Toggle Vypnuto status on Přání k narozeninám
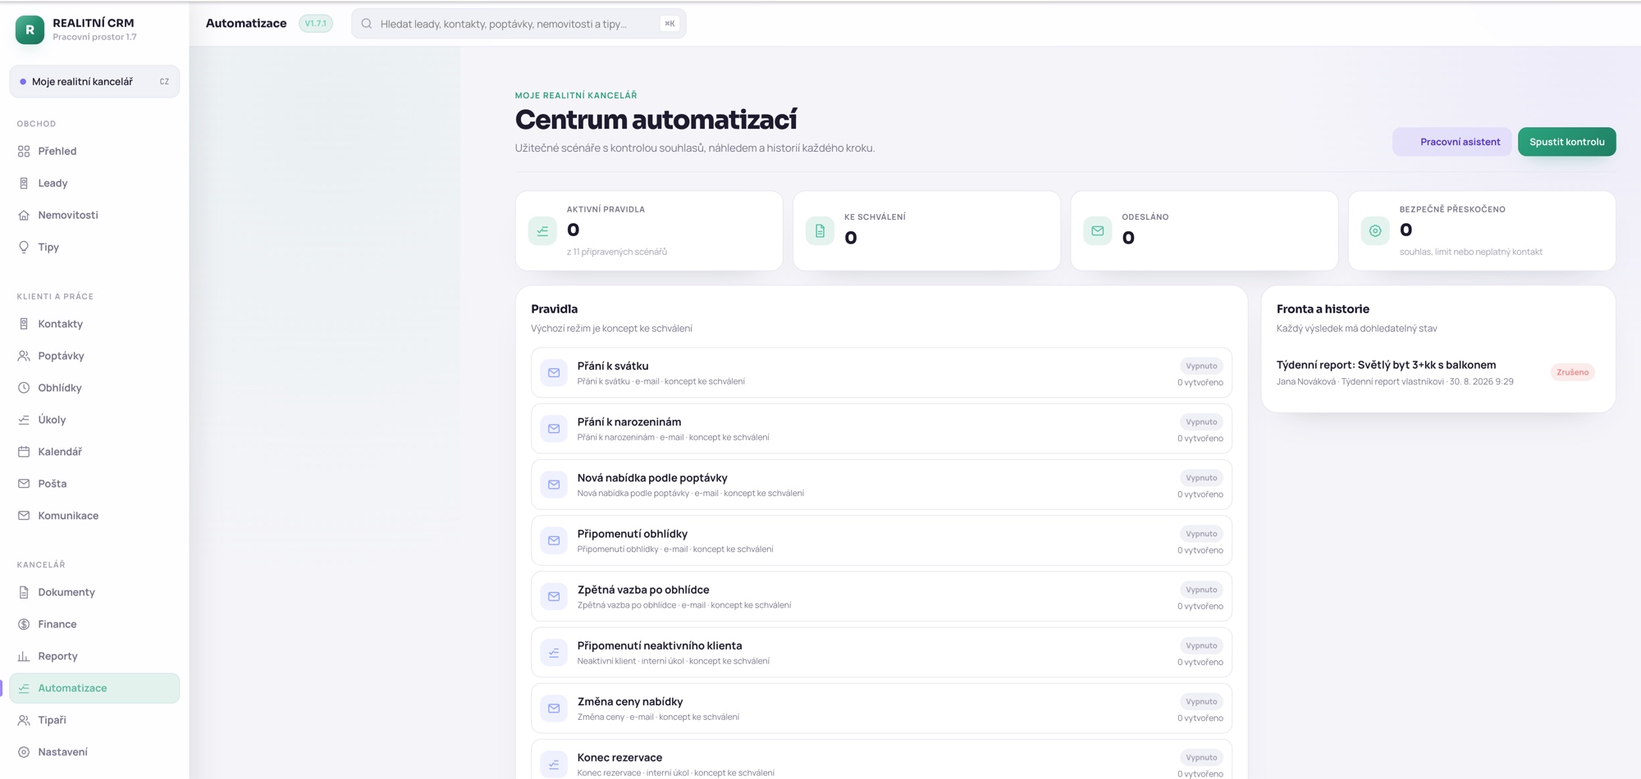This screenshot has height=779, width=1641. [x=1201, y=421]
